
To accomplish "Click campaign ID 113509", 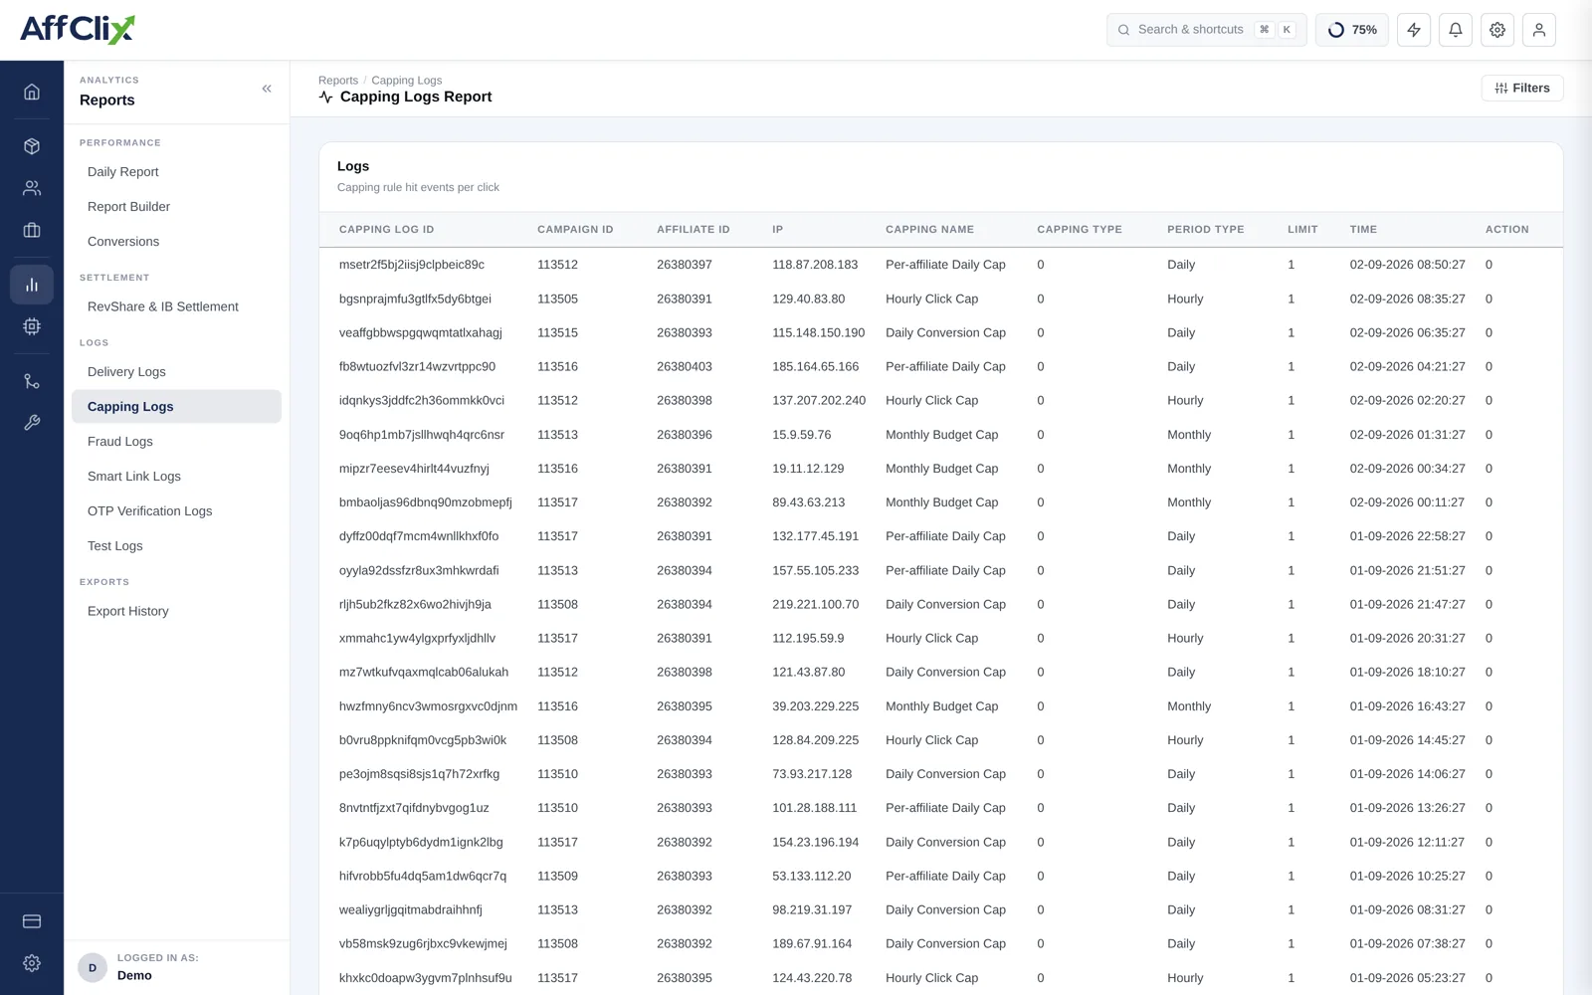I will [x=557, y=876].
